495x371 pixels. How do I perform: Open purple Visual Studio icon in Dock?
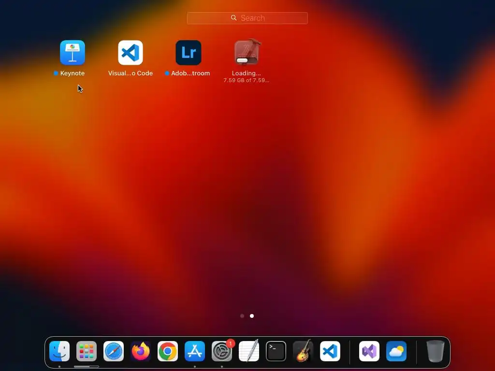(369, 351)
